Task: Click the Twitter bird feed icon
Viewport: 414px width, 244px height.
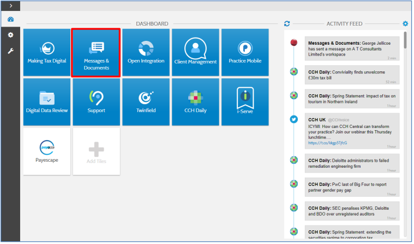Action: (294, 119)
